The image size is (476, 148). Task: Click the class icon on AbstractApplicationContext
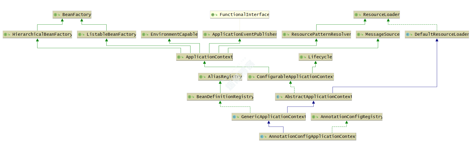[278, 97]
